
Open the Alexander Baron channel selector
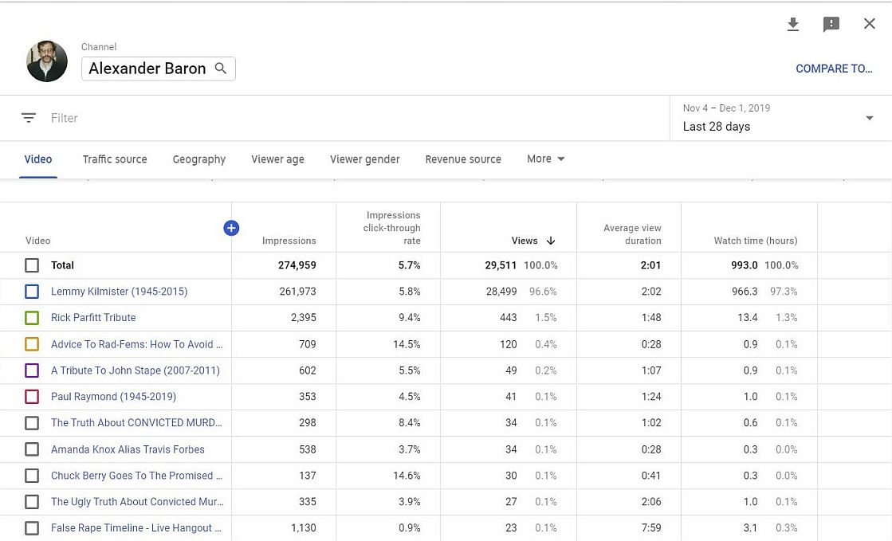(x=147, y=69)
